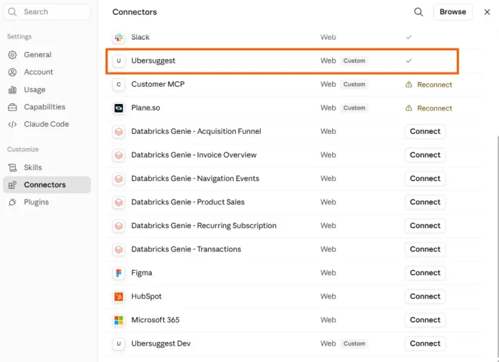Click the Ubersuggest connected checkmark
The height and width of the screenshot is (362, 499).
tap(408, 61)
